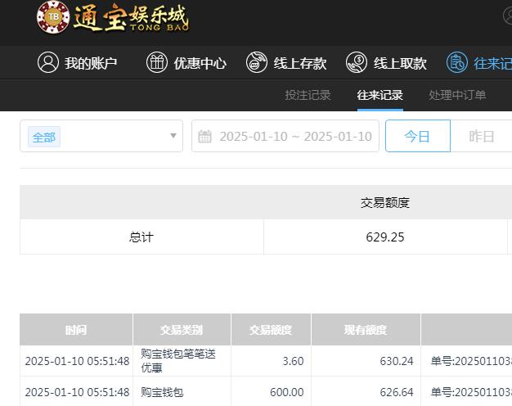Click the 交易类别 column header
This screenshot has width=512, height=406.
coord(182,330)
